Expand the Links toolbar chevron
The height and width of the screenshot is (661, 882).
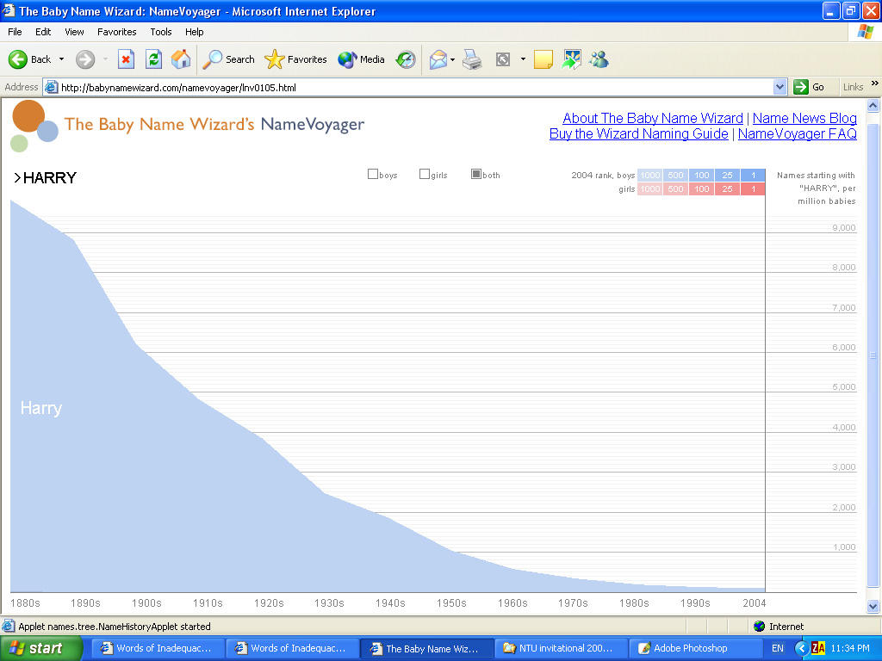875,83
